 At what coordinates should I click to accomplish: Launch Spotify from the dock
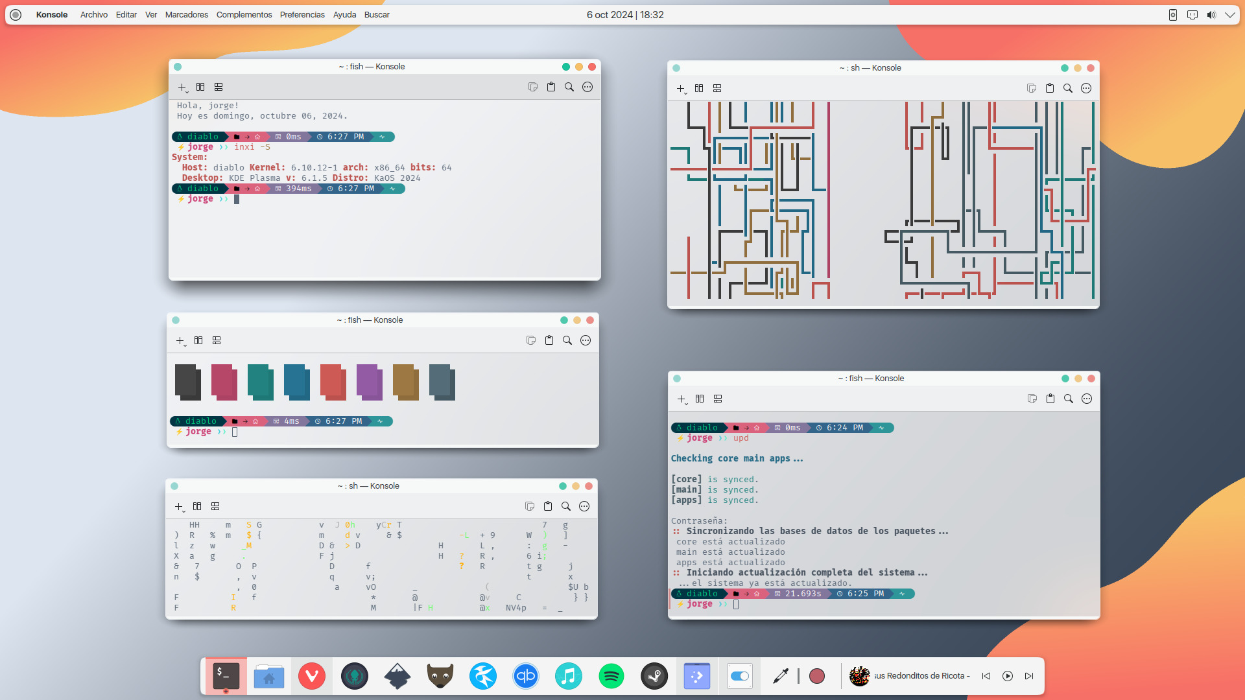tap(611, 676)
